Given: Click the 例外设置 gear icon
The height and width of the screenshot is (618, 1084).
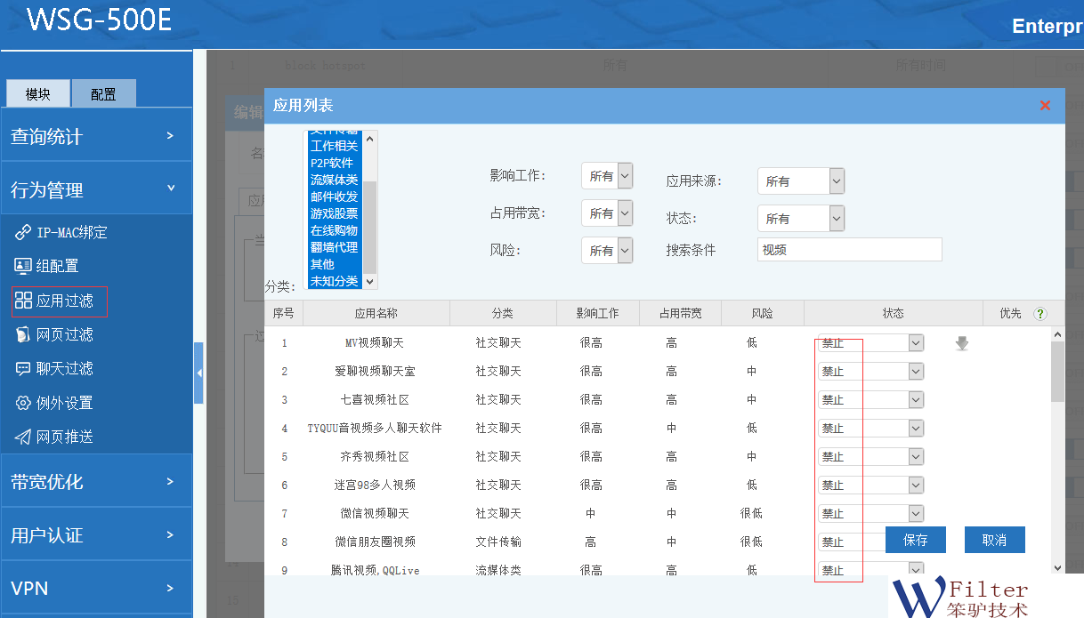Looking at the screenshot, I should tap(23, 403).
